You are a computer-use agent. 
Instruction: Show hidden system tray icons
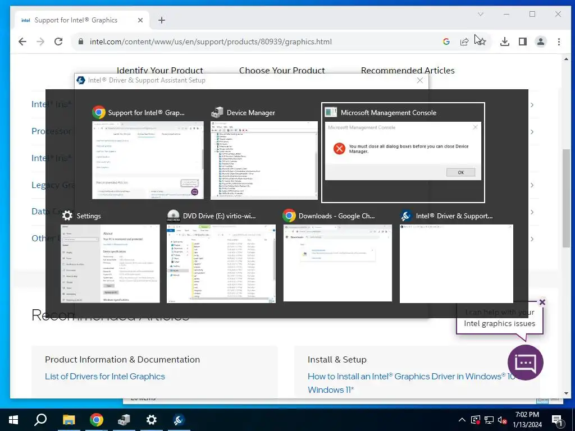tap(462, 420)
